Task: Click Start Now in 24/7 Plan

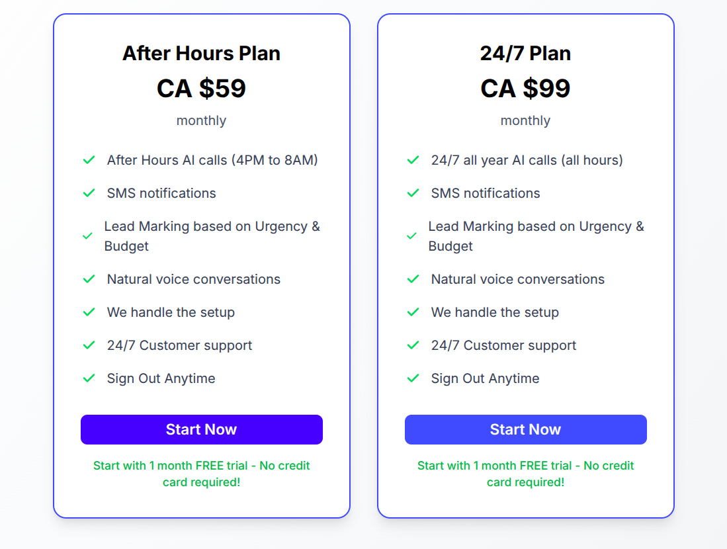Action: [525, 429]
